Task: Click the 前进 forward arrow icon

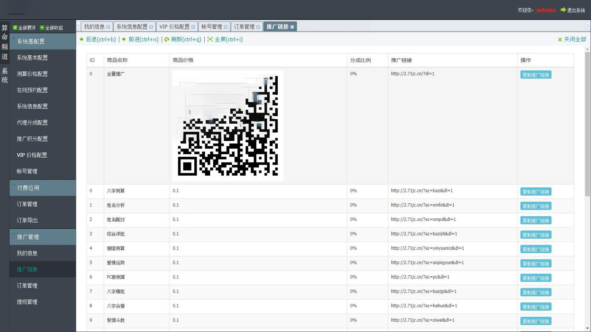Action: click(124, 39)
